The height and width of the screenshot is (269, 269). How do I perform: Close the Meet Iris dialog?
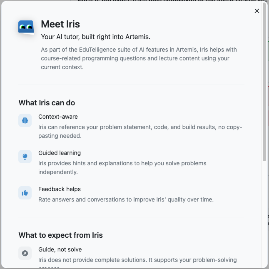(257, 11)
